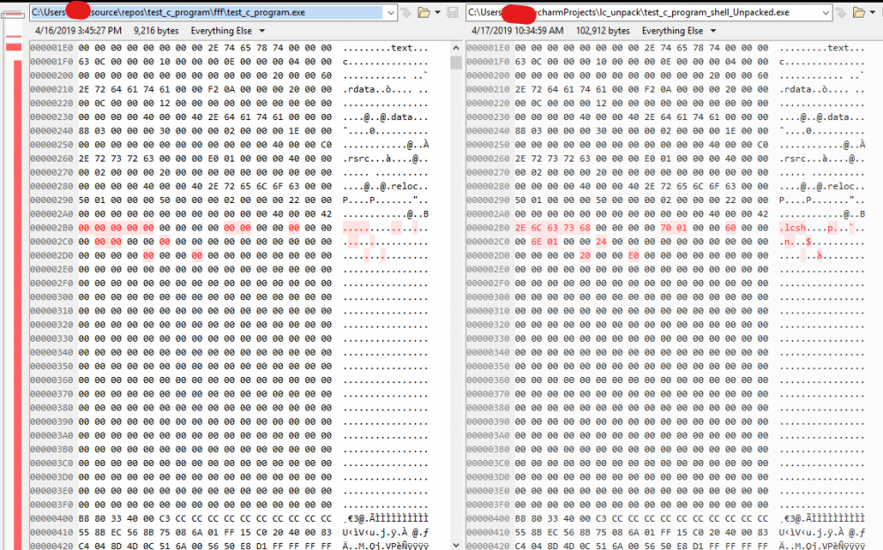Click highlighted byte 24 in right row 000002C0
The width and height of the screenshot is (883, 550).
pos(601,242)
